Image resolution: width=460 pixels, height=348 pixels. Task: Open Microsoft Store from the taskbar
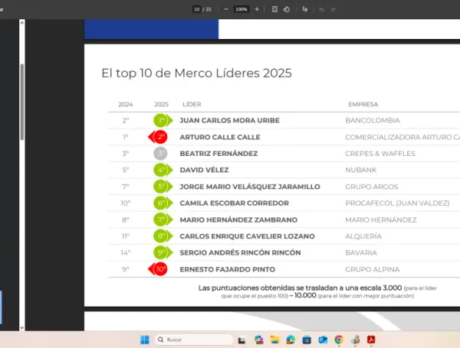coord(307,340)
